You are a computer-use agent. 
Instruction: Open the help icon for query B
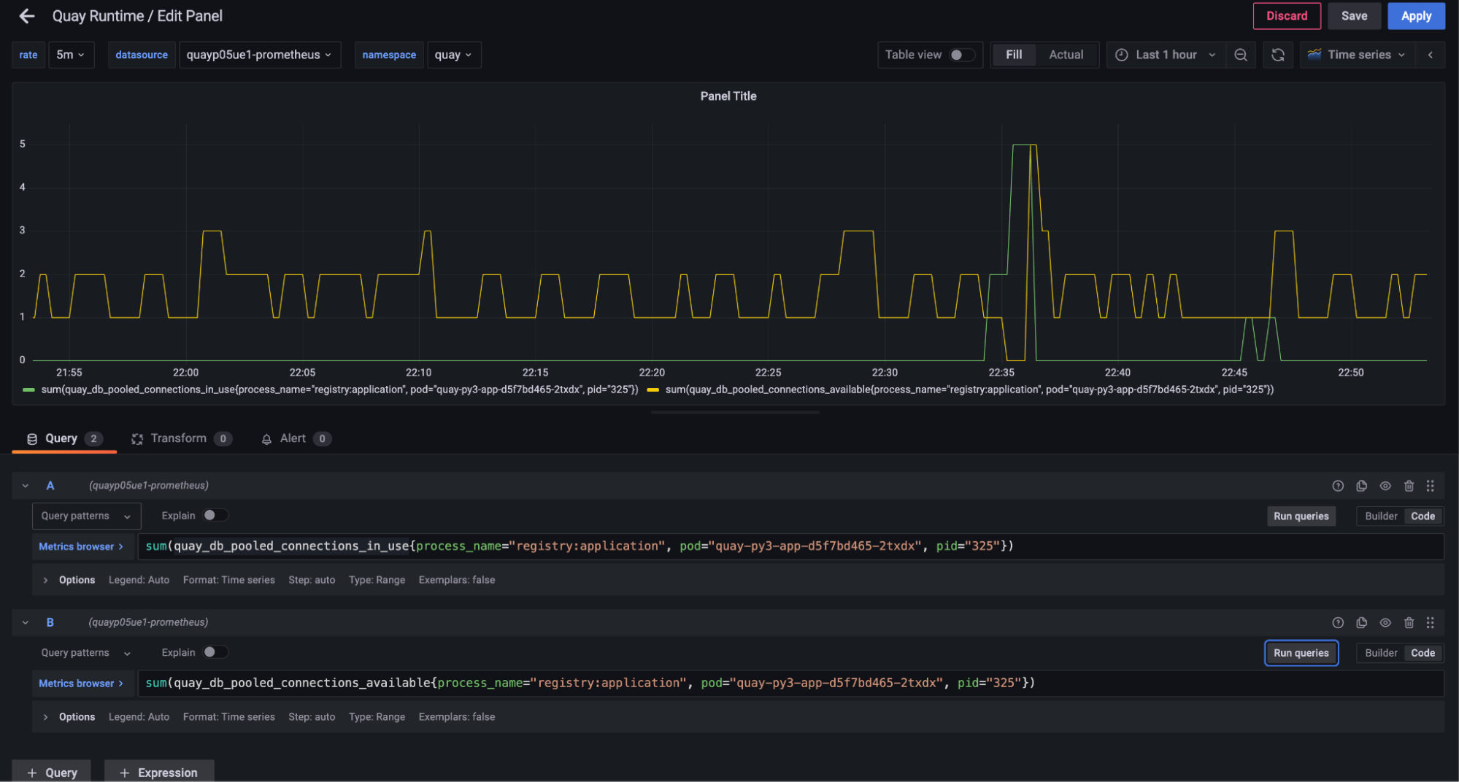pyautogui.click(x=1338, y=623)
